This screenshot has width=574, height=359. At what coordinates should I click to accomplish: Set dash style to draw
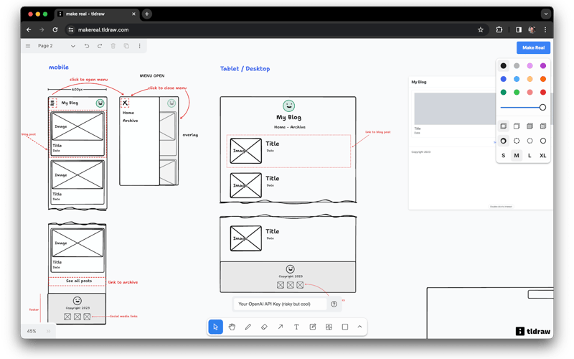504,141
